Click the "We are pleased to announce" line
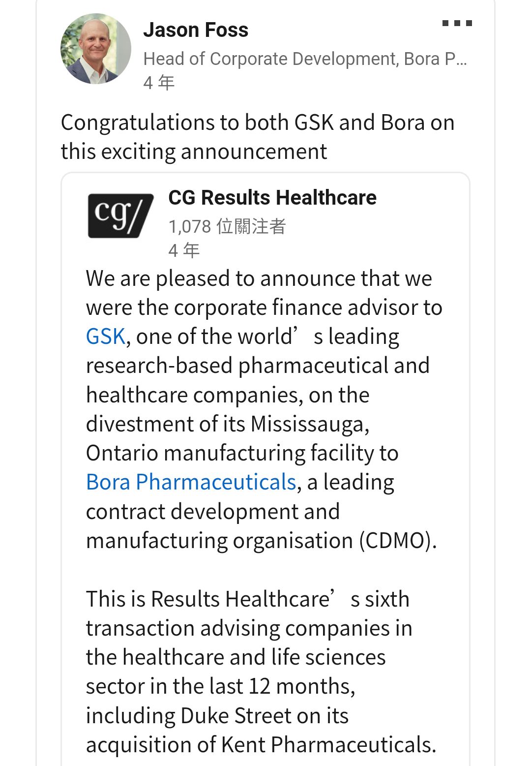 tap(259, 278)
